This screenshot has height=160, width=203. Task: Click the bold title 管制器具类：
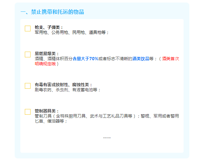tap(47, 111)
